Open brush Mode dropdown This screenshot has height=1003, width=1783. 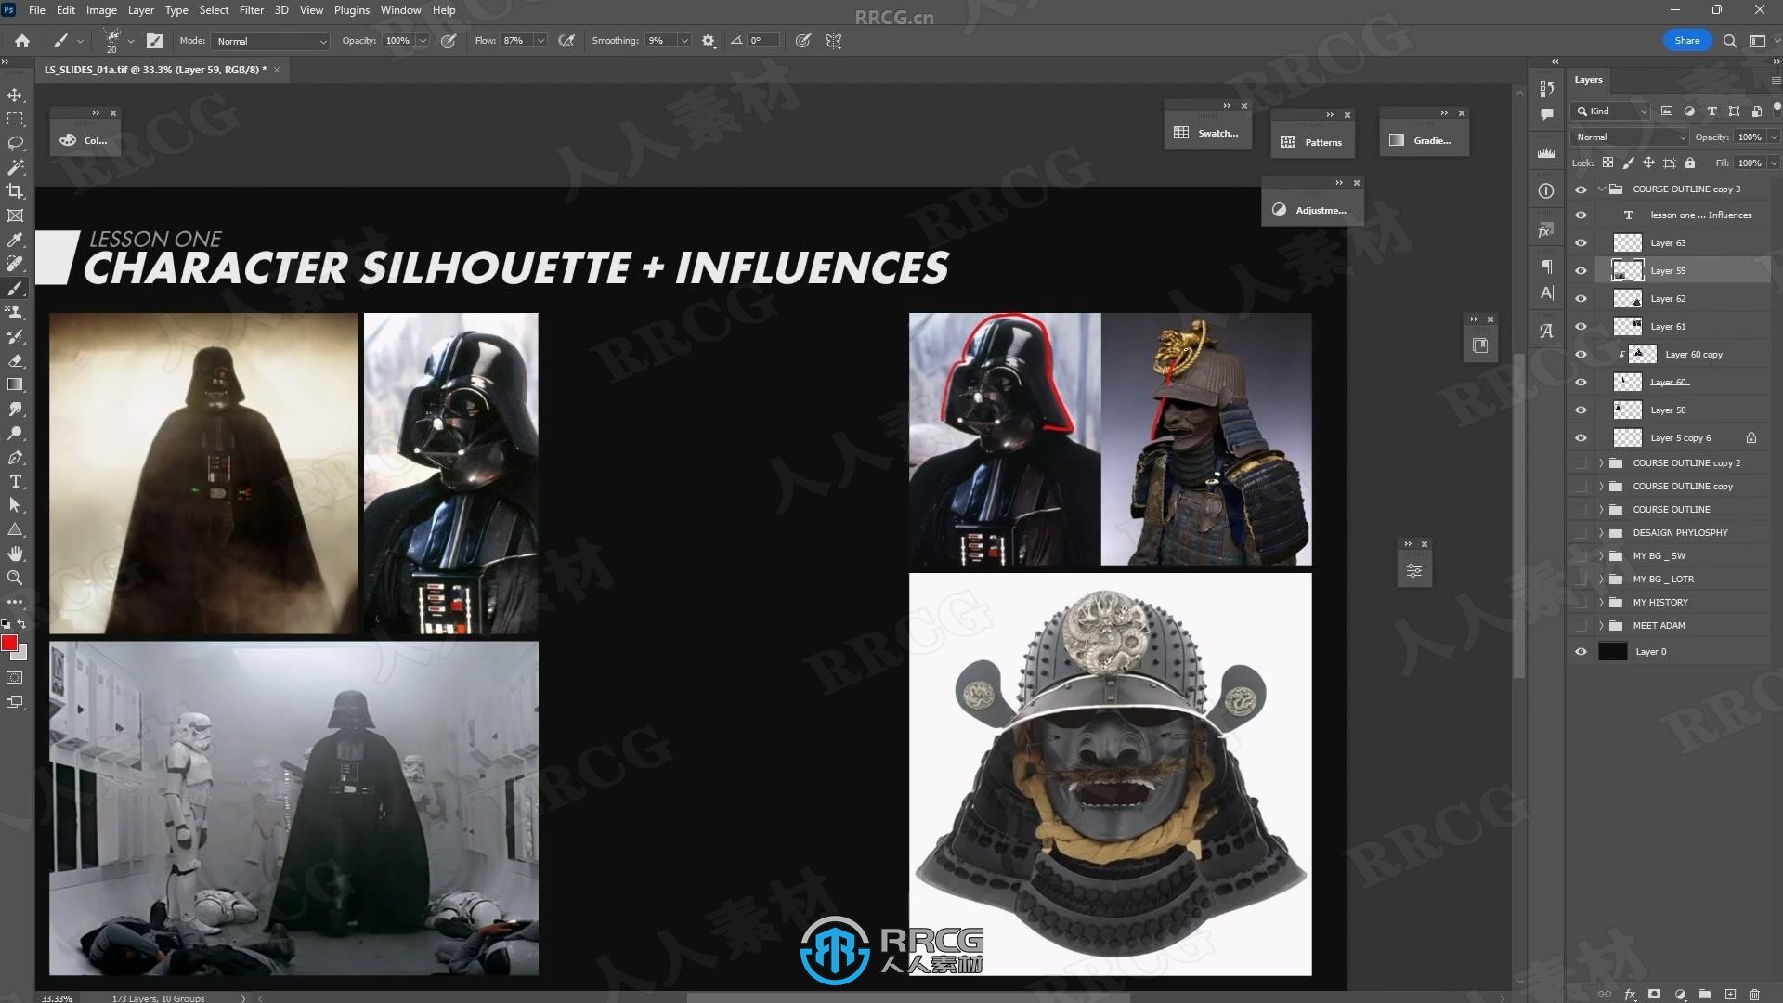[x=270, y=41]
